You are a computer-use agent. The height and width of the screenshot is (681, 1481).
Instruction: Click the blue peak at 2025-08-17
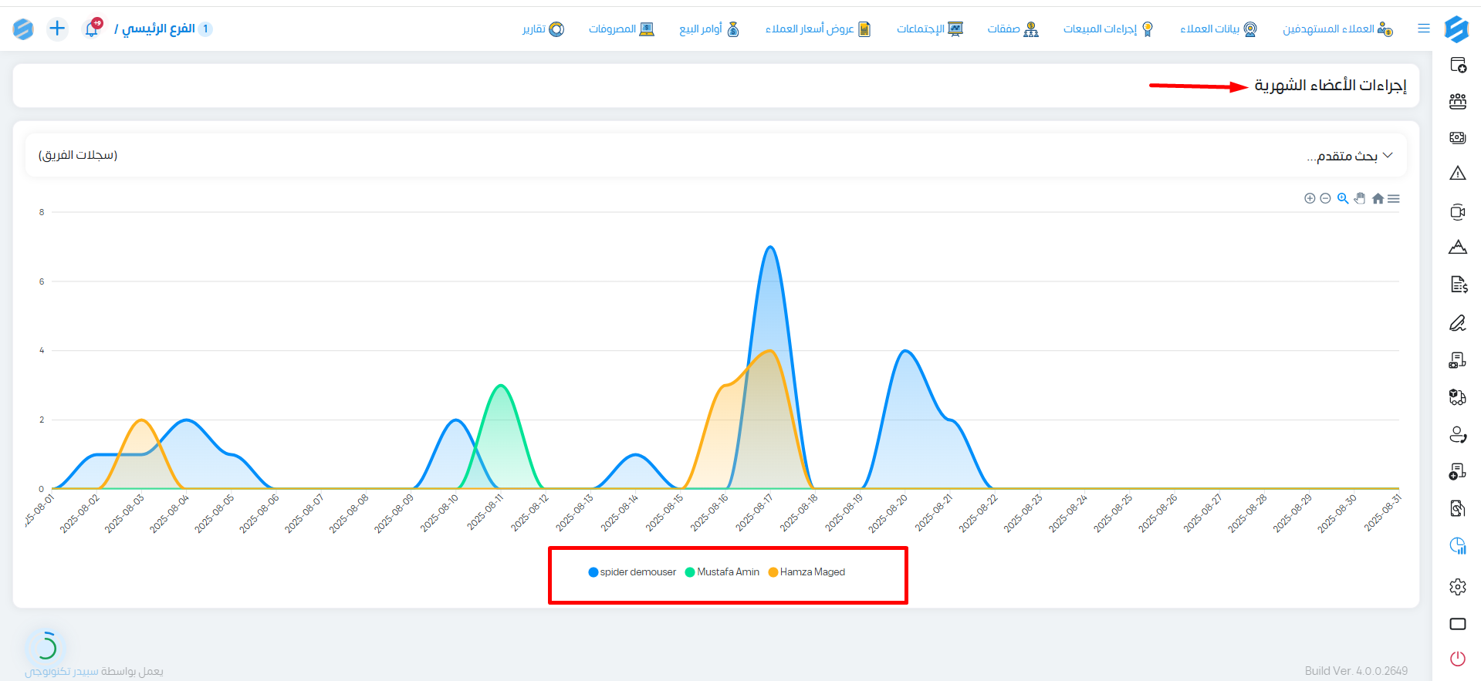tap(769, 248)
